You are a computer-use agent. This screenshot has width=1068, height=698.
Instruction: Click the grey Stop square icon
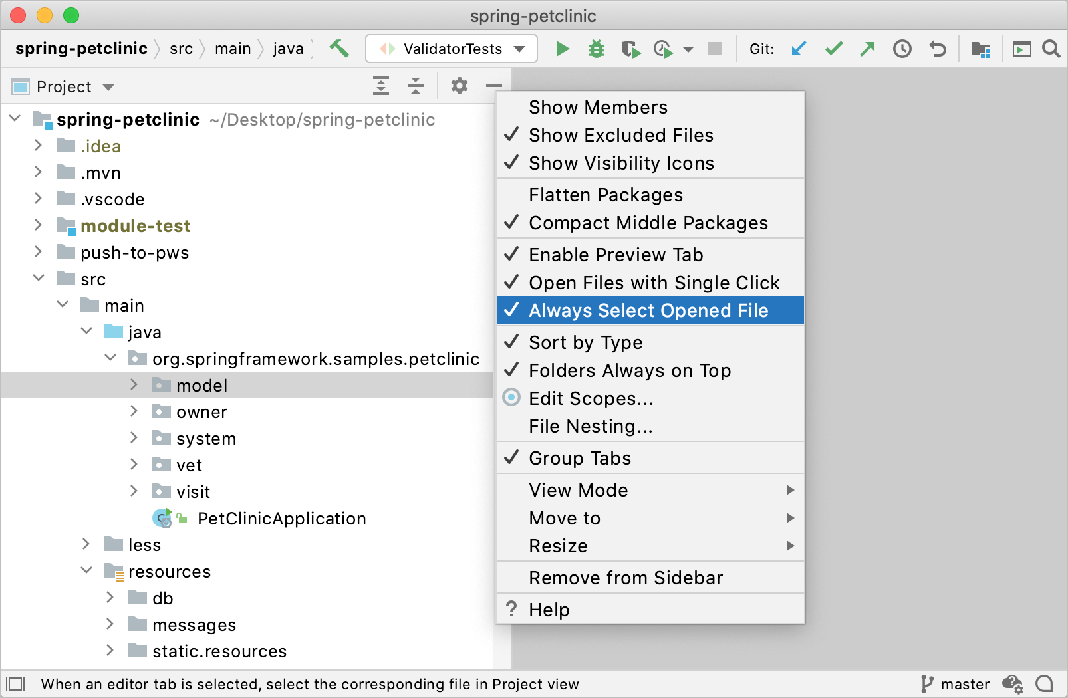[x=715, y=49]
